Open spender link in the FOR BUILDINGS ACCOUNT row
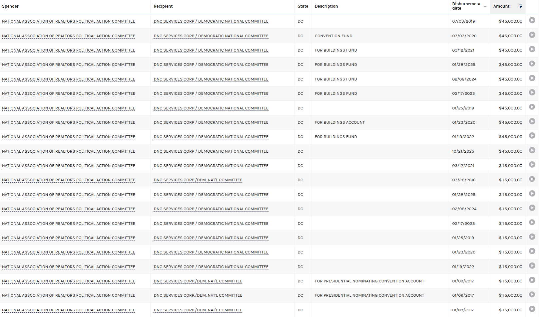Screen dimensions: 539x317 point(69,122)
